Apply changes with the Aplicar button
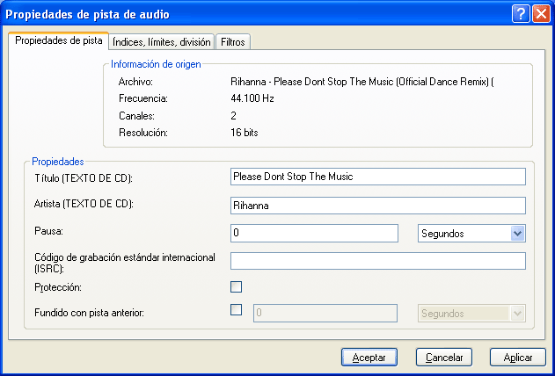 coord(518,358)
